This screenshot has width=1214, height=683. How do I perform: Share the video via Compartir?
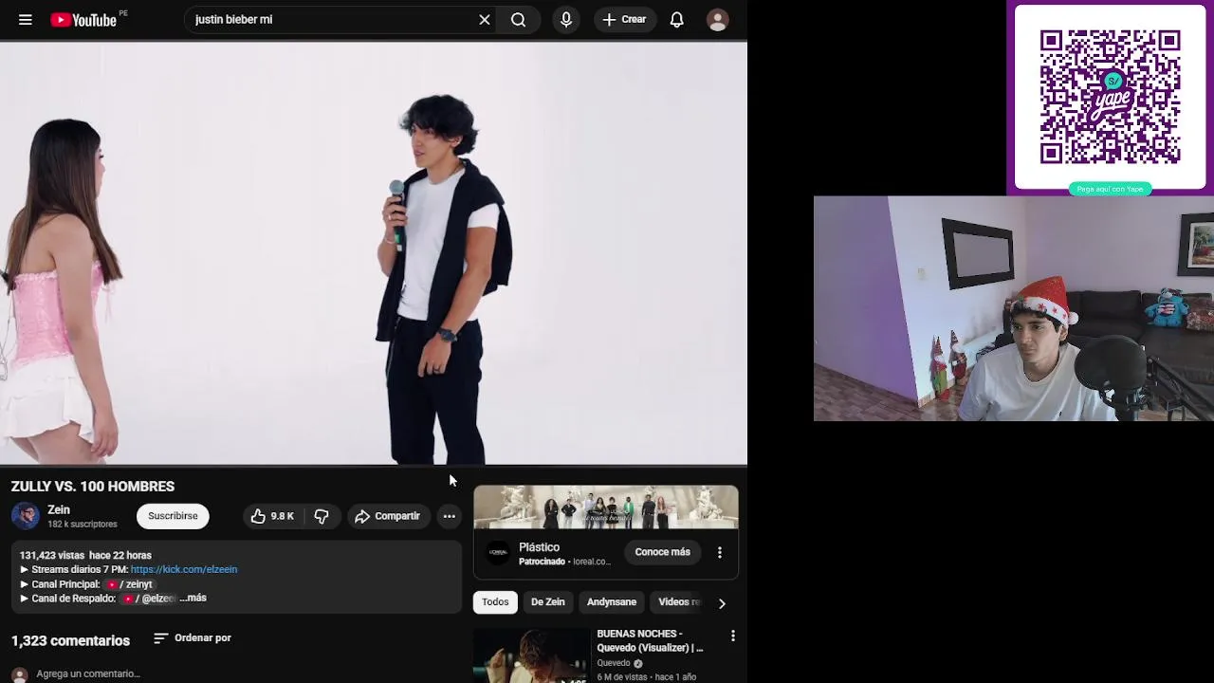387,516
